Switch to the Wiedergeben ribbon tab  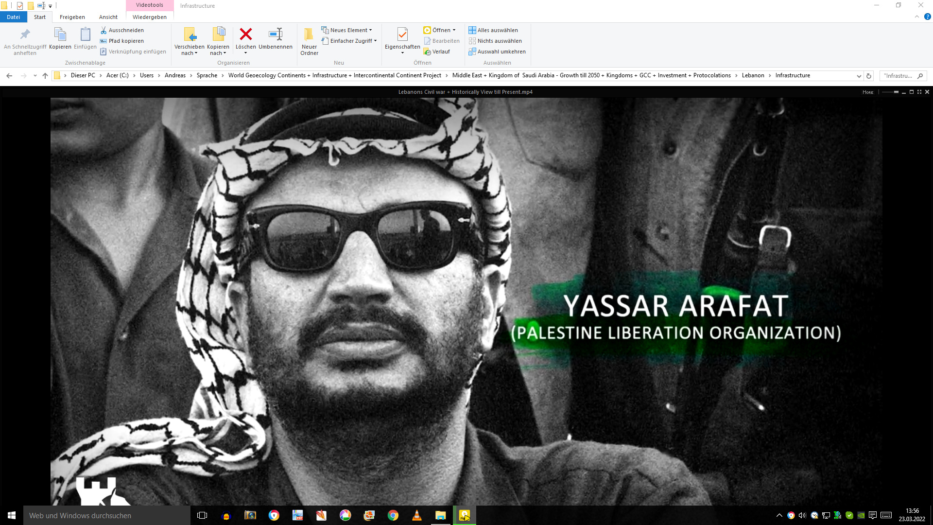150,17
